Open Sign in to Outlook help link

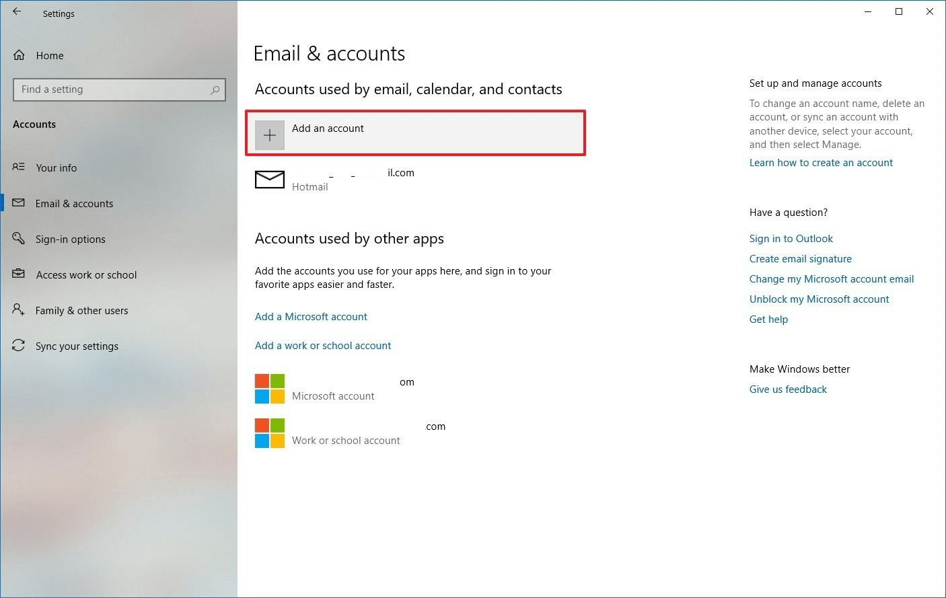791,238
